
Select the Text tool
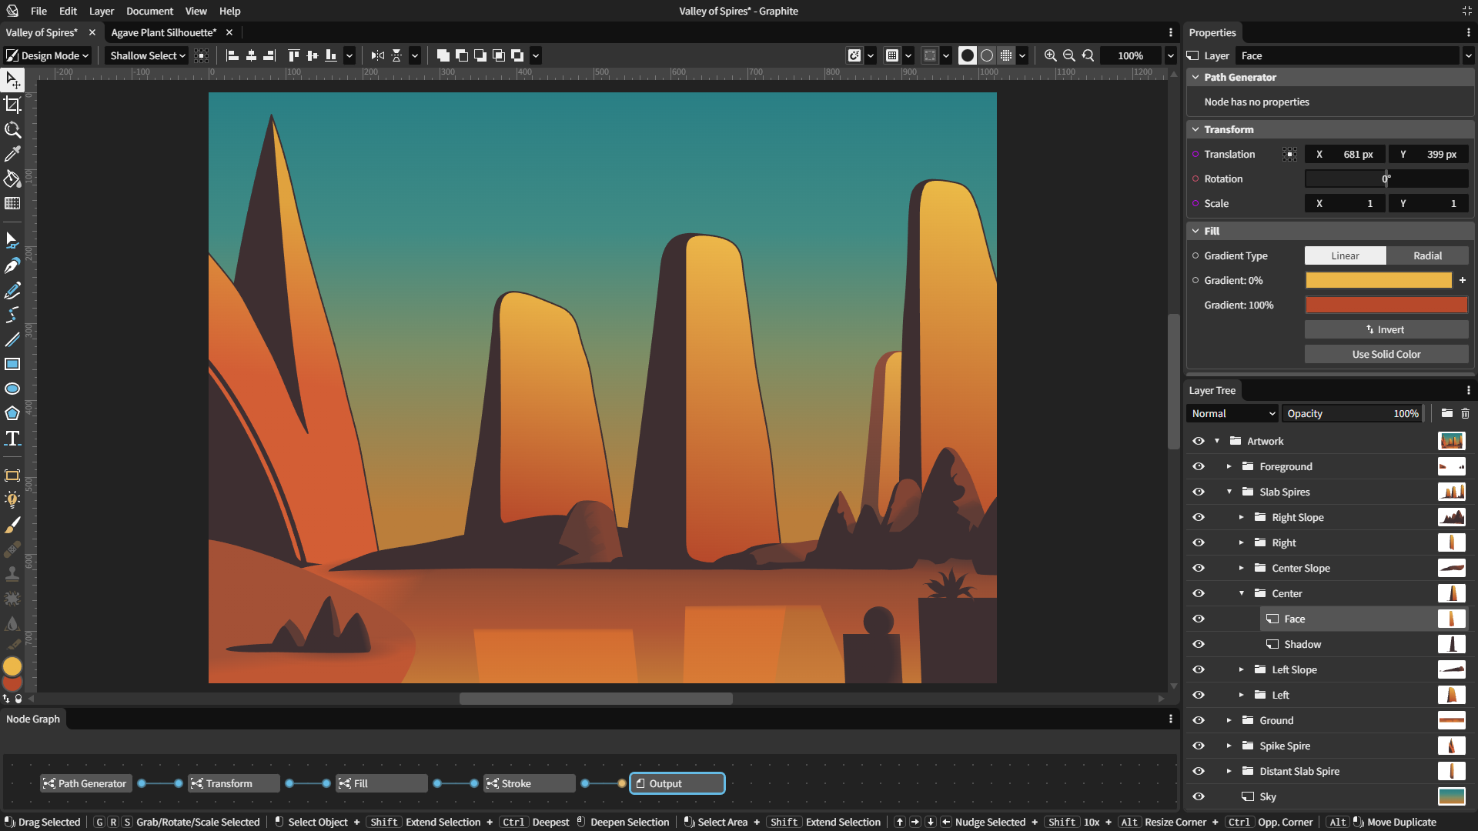coord(13,437)
